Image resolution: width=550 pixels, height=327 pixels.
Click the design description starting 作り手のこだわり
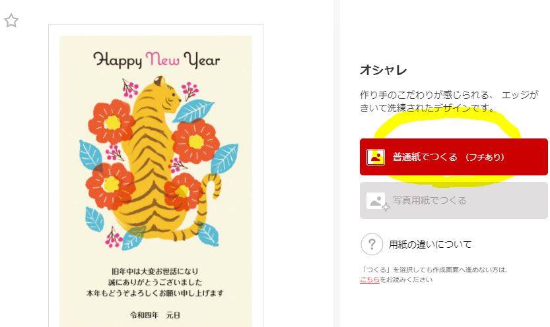[x=449, y=101]
